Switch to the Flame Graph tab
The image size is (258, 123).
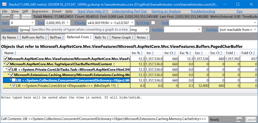[x=122, y=38]
